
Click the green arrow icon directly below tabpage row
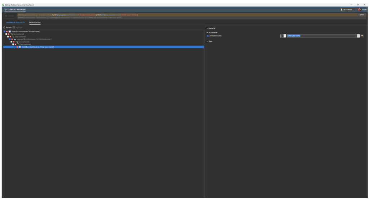17,42
